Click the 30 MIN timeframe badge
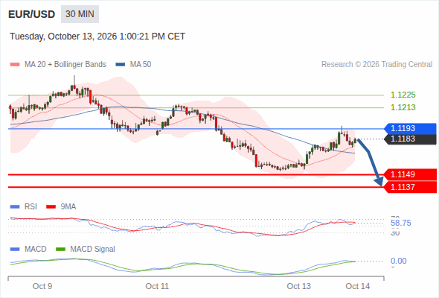439x298 pixels. (x=80, y=14)
